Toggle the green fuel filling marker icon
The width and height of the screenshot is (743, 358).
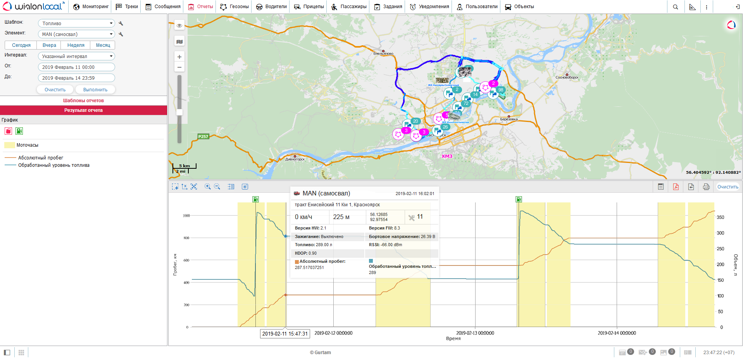19,131
